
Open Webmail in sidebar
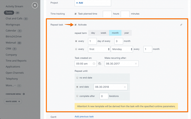[11, 43]
